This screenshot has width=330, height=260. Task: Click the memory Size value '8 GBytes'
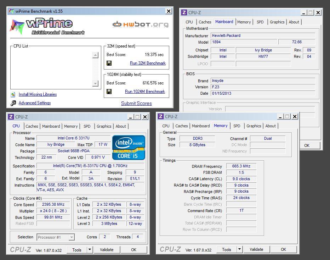(197, 145)
